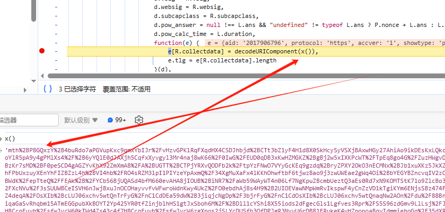Click the '覆盖范围: 不适用' coverage status
Image resolution: width=445 pixels, height=212 pixels.
pyautogui.click(x=126, y=89)
